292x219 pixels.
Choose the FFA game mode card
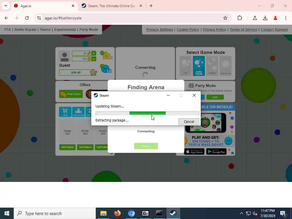(185, 66)
